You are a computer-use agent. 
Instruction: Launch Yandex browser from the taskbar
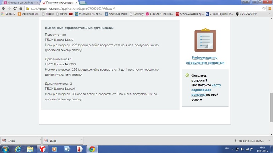[42, 149]
